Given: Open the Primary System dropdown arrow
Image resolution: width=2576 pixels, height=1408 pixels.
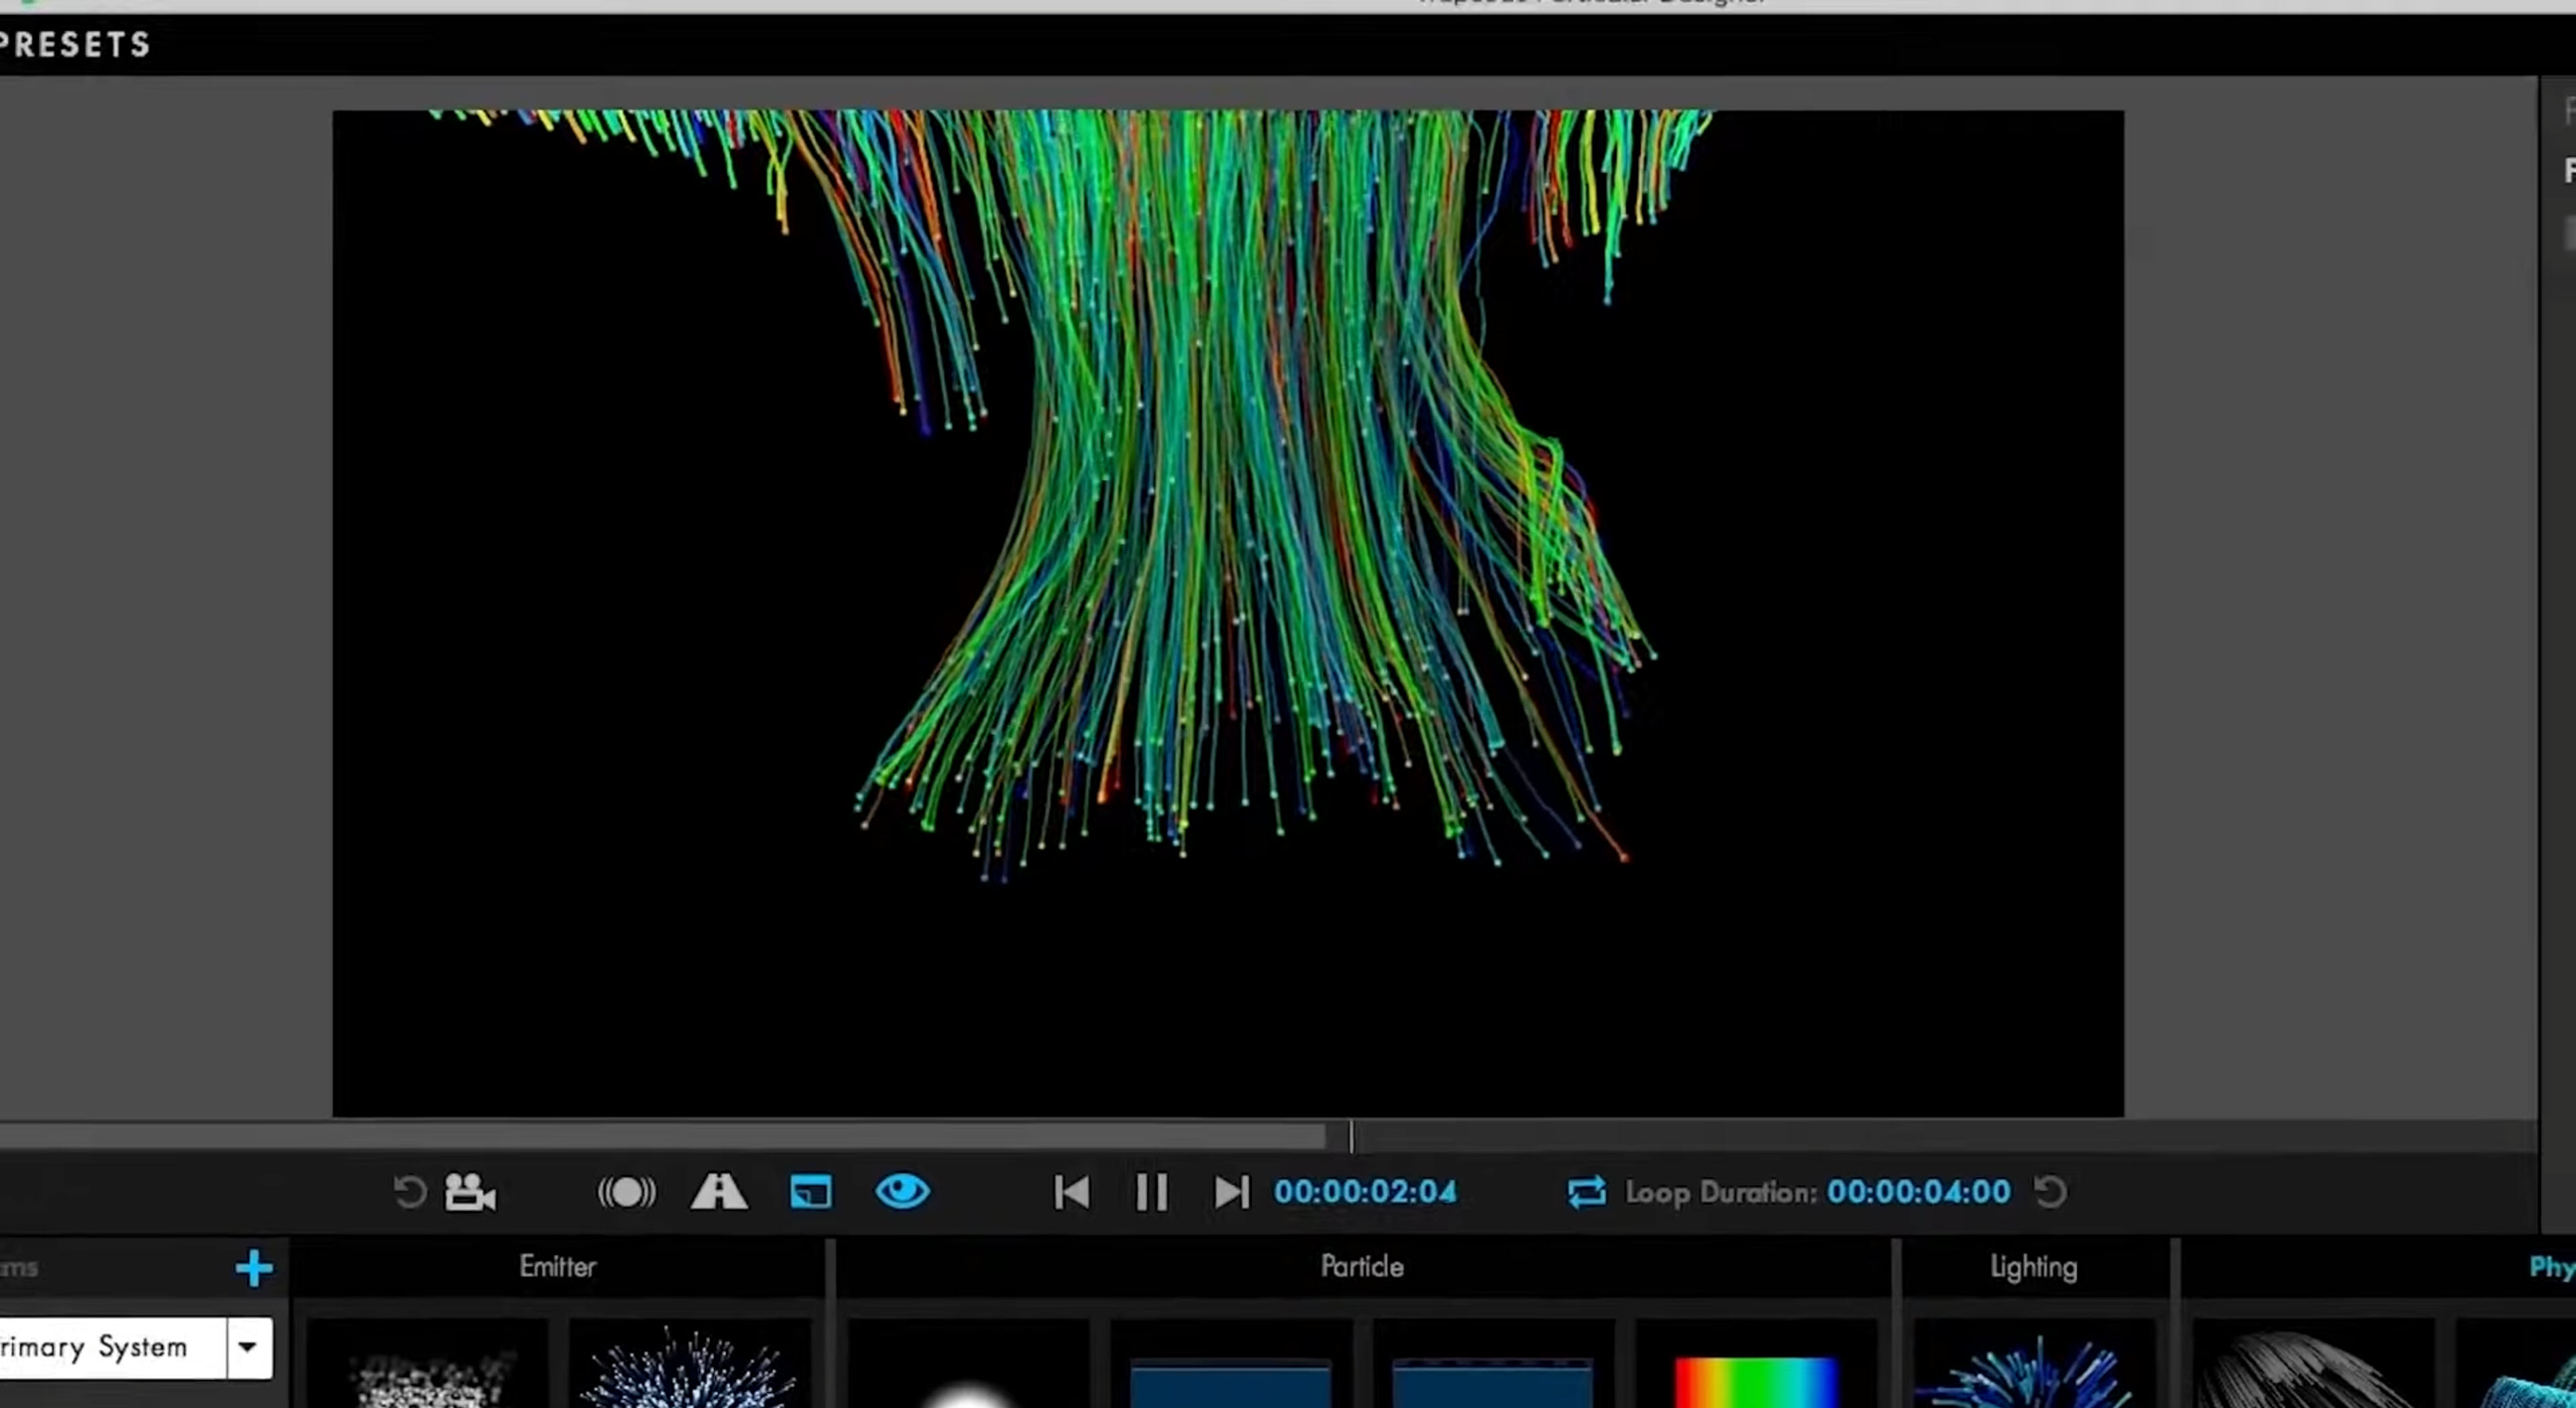Looking at the screenshot, I should (248, 1347).
